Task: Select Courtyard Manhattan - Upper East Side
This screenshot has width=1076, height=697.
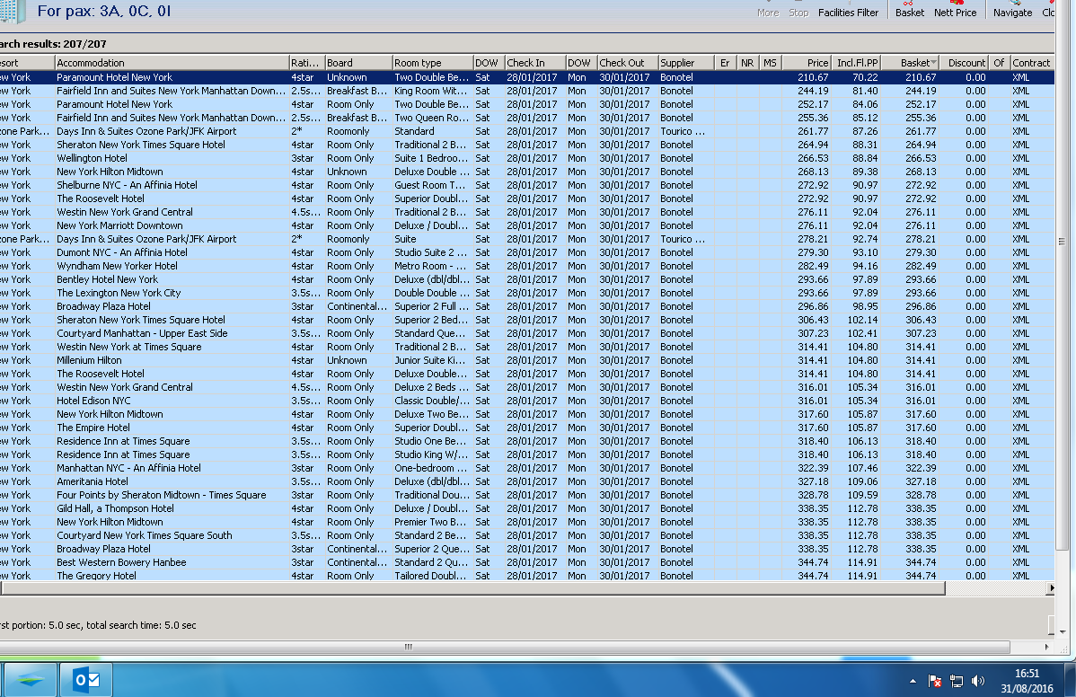Action: pyautogui.click(x=527, y=333)
